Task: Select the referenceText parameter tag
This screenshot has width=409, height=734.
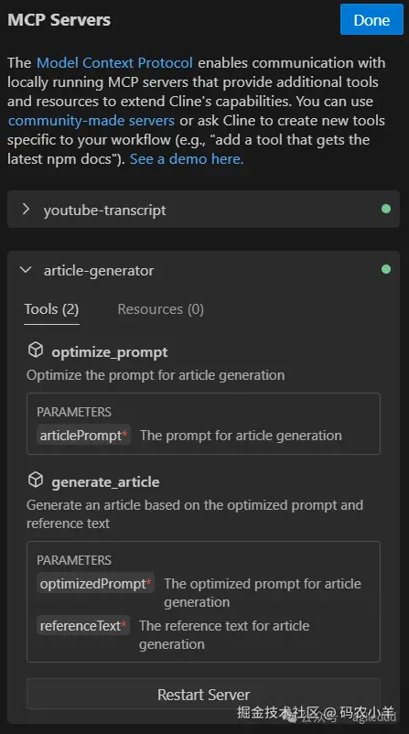Action: [83, 626]
